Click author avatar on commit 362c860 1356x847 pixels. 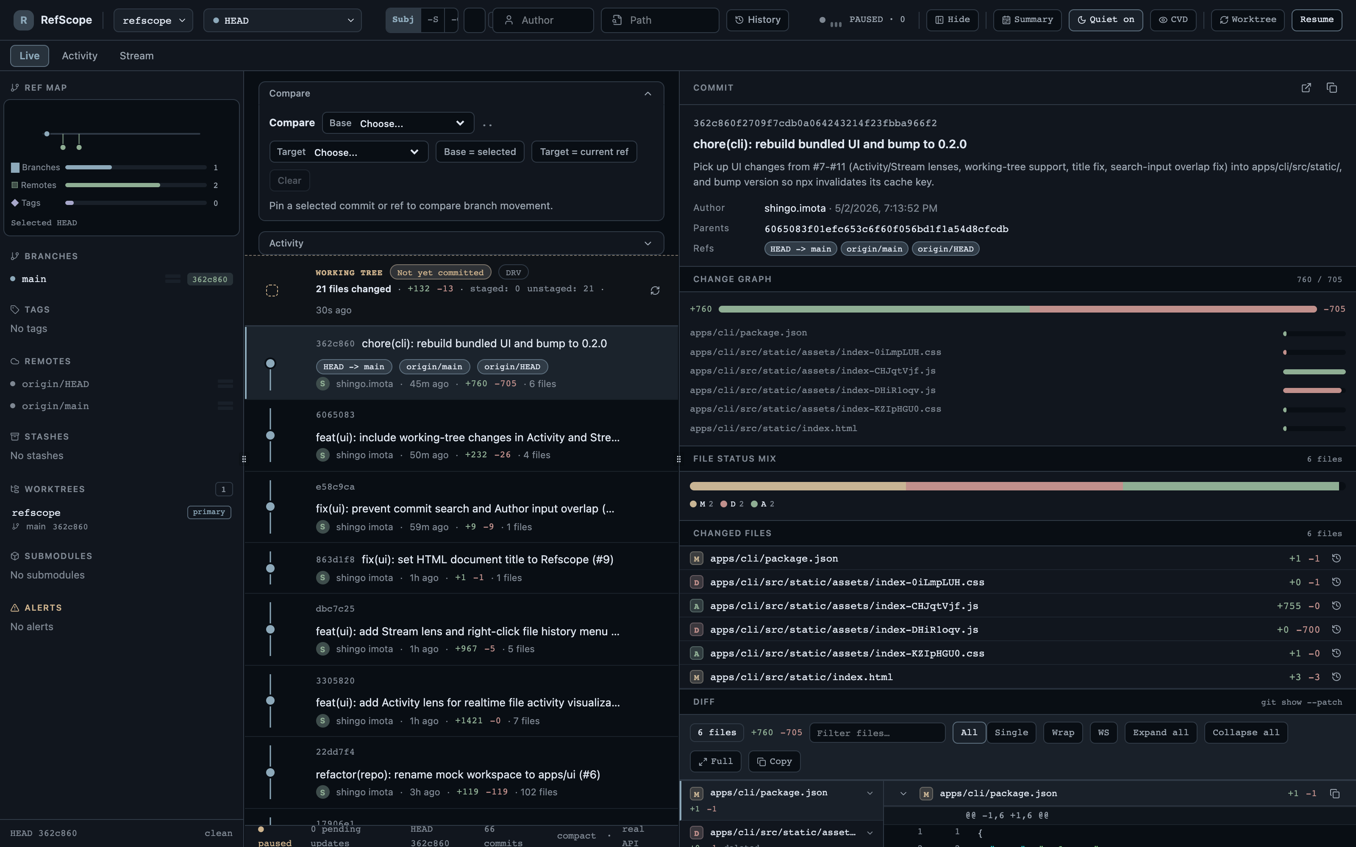click(x=322, y=384)
